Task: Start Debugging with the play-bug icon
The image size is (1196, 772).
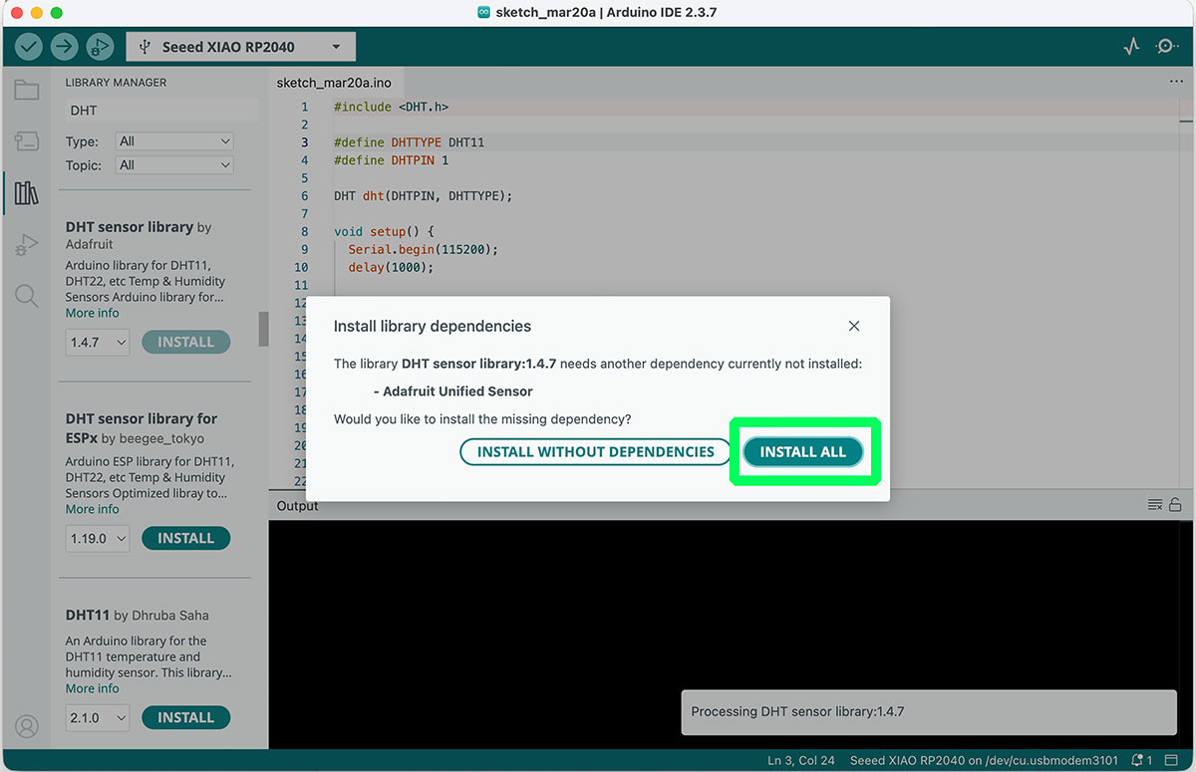Action: click(99, 46)
